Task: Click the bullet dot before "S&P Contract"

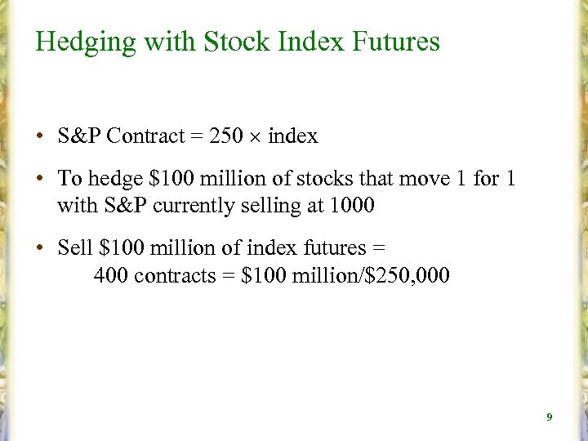Action: pyautogui.click(x=39, y=136)
